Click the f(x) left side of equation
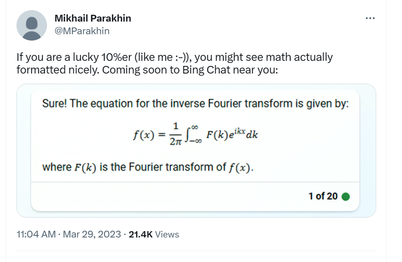402x262 pixels. click(143, 135)
